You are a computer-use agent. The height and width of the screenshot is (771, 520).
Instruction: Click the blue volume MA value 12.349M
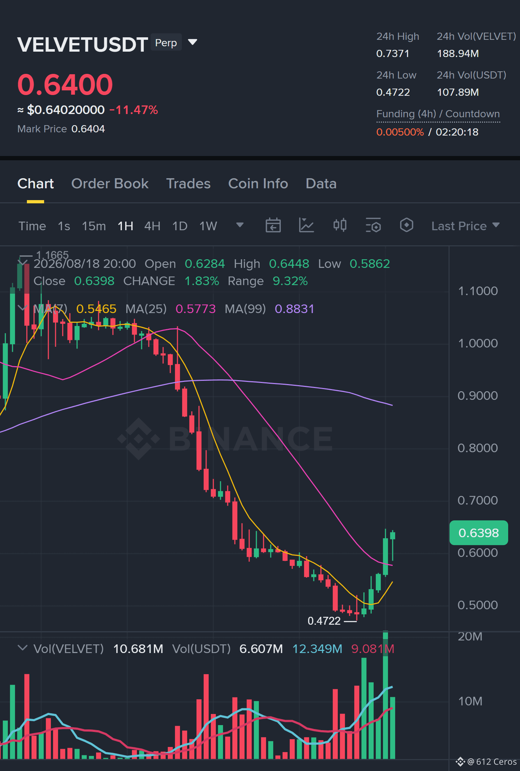317,649
